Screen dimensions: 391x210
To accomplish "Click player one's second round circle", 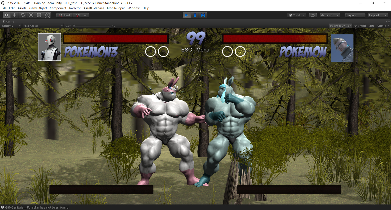I will pyautogui.click(x=163, y=52).
